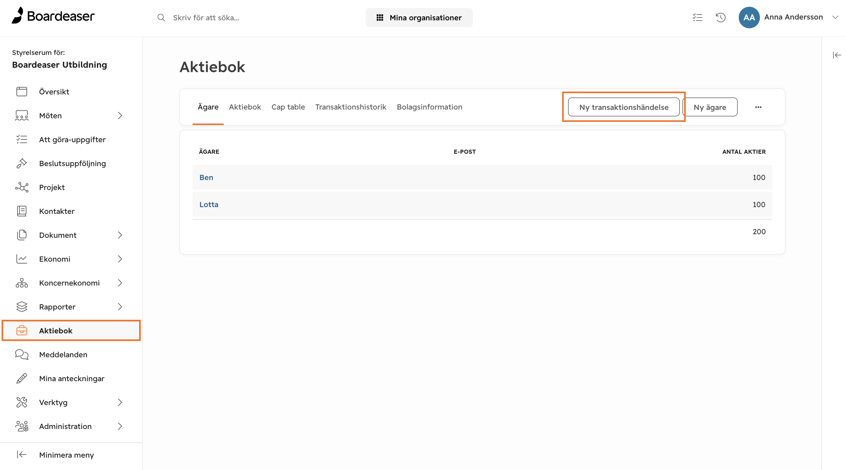Expand the Ekonomi submenu chevron

tap(120, 259)
